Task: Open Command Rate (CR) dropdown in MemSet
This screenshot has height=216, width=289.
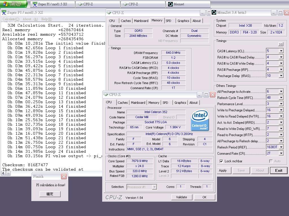Action: tap(281, 153)
